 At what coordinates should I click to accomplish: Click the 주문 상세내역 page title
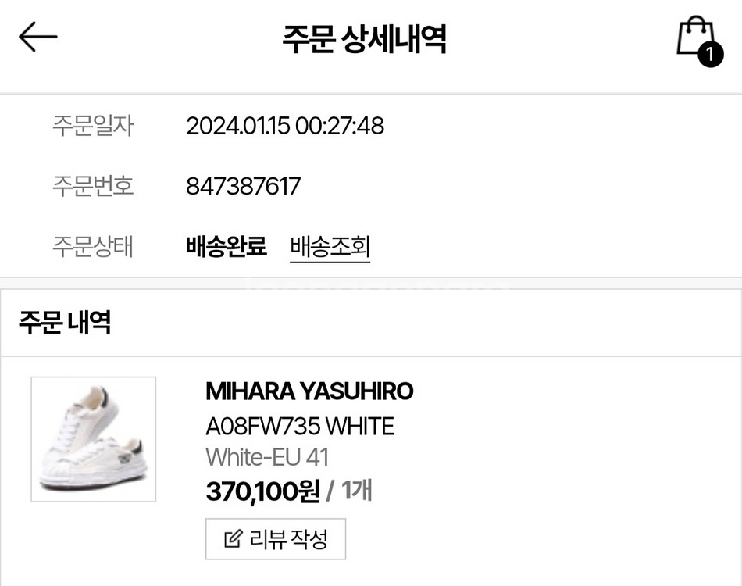[365, 39]
